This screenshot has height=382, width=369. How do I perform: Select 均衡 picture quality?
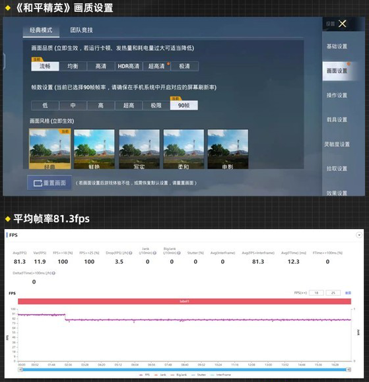click(x=73, y=66)
